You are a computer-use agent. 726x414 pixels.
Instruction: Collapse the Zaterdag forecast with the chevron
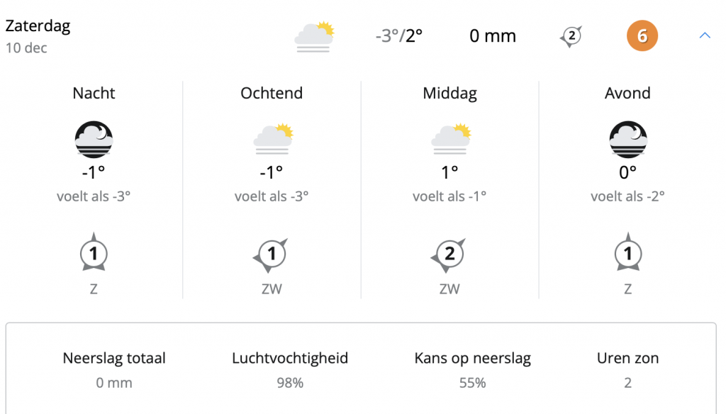(x=705, y=35)
